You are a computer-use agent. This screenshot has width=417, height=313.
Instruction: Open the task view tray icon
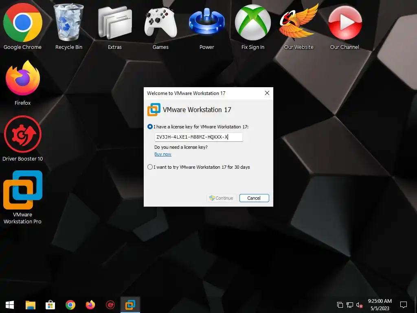click(340, 305)
